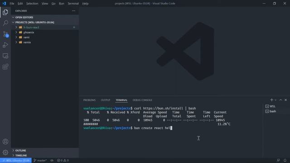Open the Terminal menu
This screenshot has width=290, height=163.
tap(73, 4)
